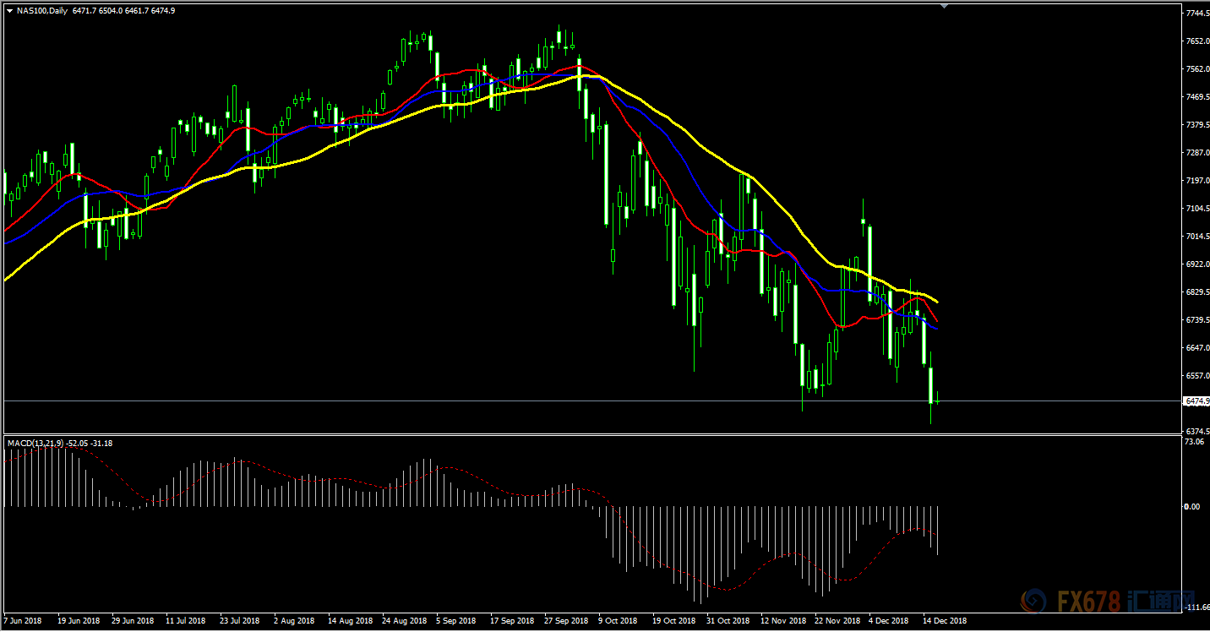The width and height of the screenshot is (1210, 632).
Task: Click price axis value 6557.0
Action: pos(1196,376)
